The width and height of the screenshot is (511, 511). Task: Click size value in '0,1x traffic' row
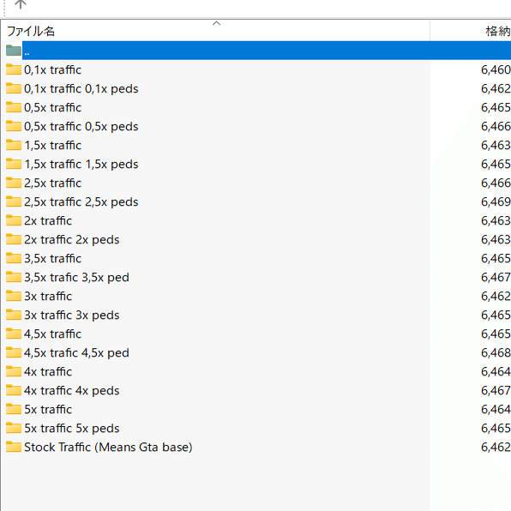496,69
